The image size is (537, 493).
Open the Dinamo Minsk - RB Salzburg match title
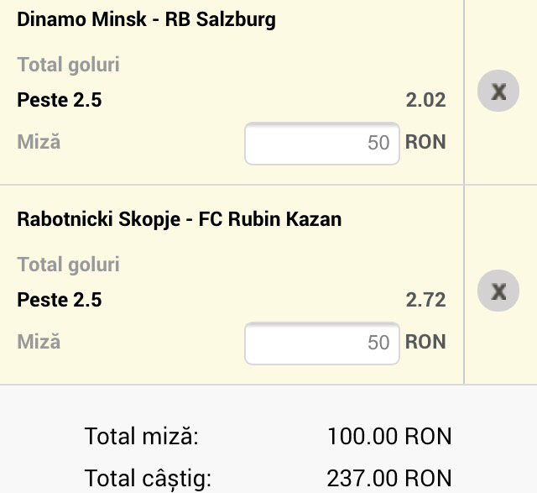coord(146,19)
